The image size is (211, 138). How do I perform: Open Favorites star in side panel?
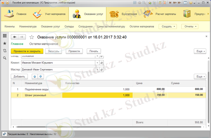click(5, 43)
